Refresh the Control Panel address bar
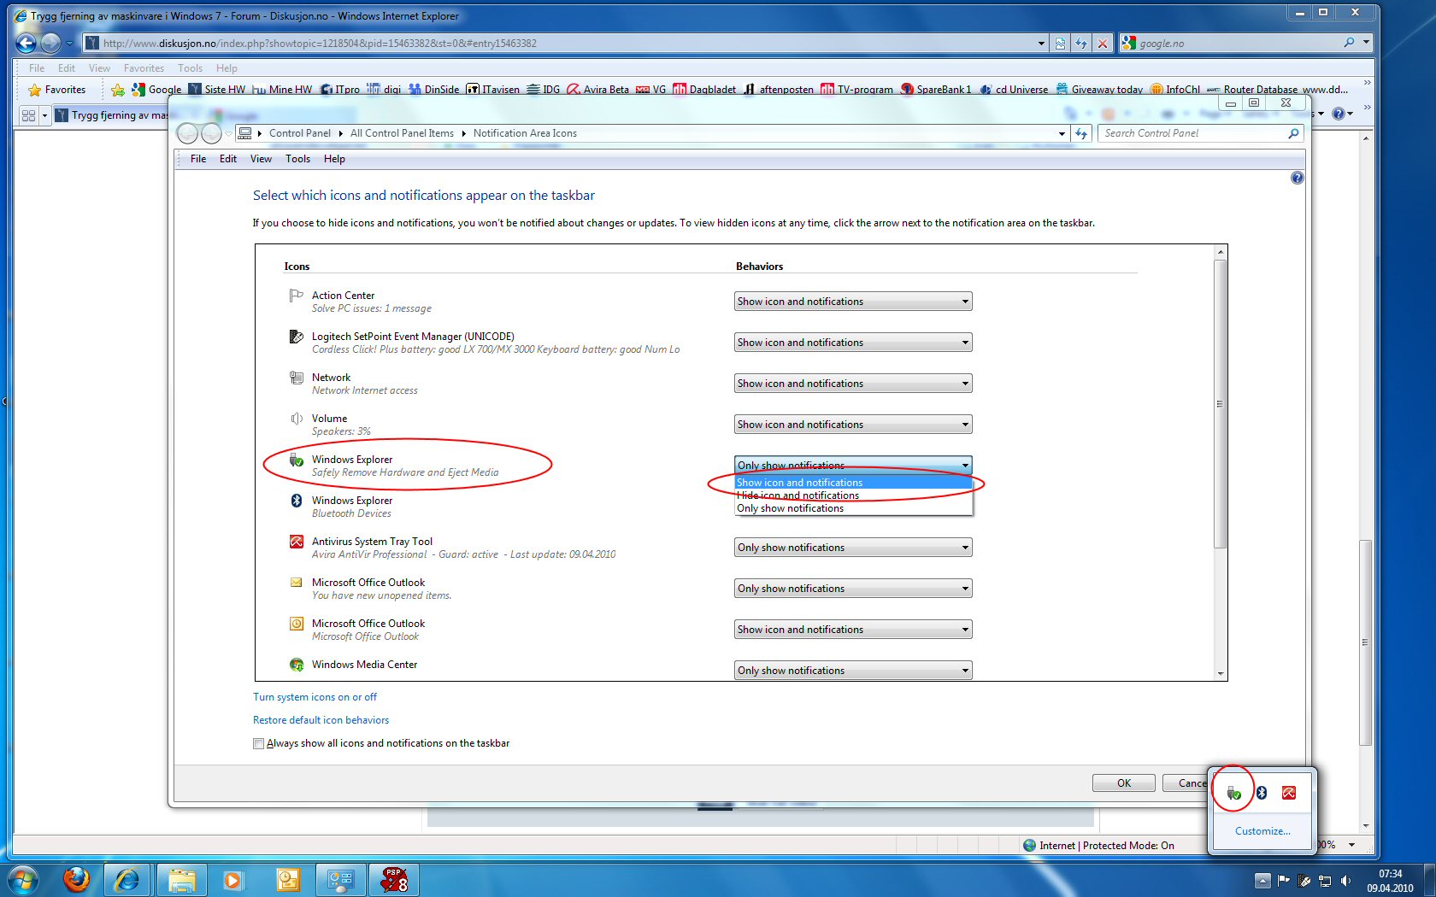Image resolution: width=1436 pixels, height=897 pixels. (x=1082, y=133)
